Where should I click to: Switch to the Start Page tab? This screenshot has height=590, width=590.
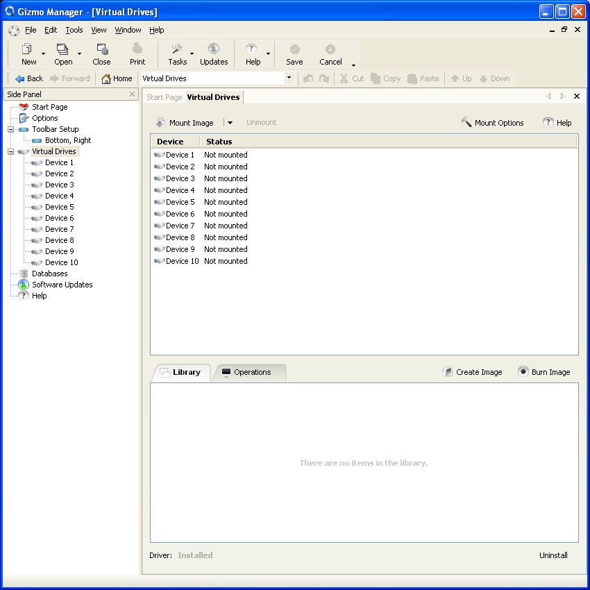164,97
